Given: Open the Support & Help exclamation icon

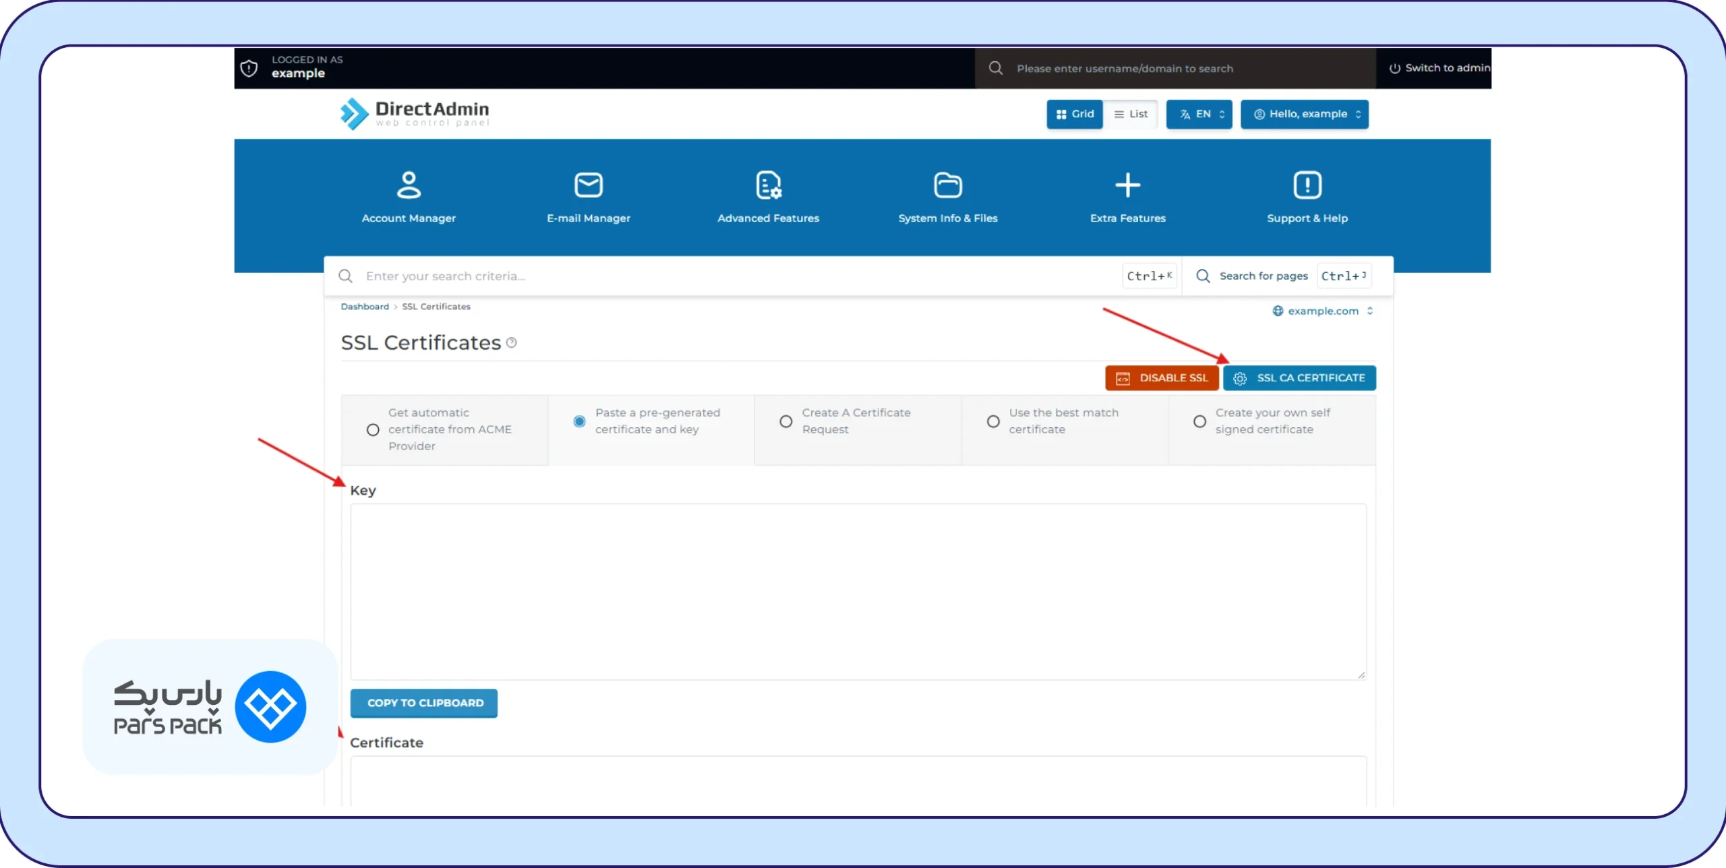Looking at the screenshot, I should tap(1307, 185).
